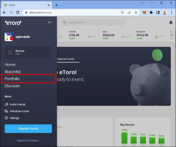176x147 pixels.
Task: Click the DJ30 sparkline chart
Action: point(125,37)
